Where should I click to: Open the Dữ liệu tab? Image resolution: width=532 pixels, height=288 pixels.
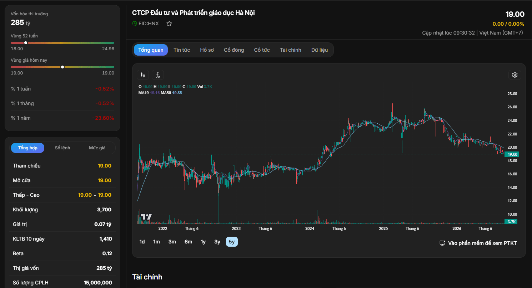320,50
